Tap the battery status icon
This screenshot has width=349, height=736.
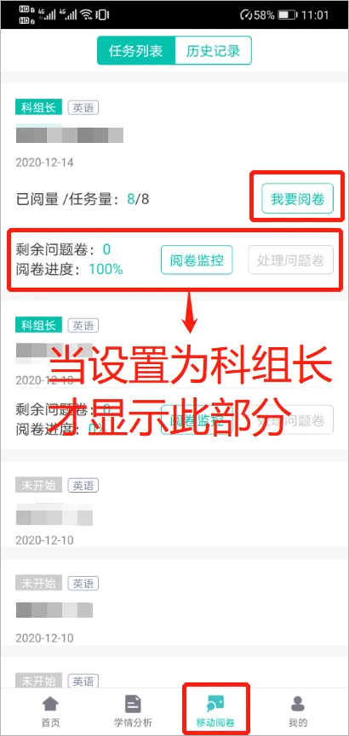[x=287, y=15]
